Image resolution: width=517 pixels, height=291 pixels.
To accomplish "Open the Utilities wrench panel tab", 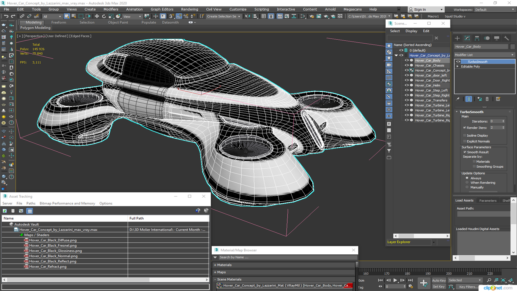I will pos(506,38).
